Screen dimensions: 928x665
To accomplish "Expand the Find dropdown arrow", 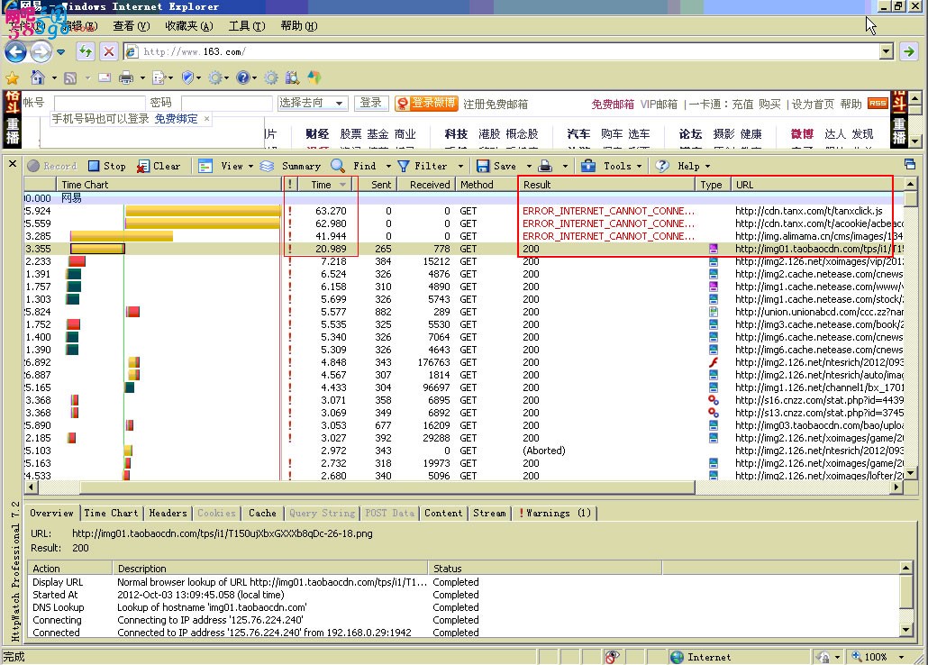I will [x=388, y=167].
